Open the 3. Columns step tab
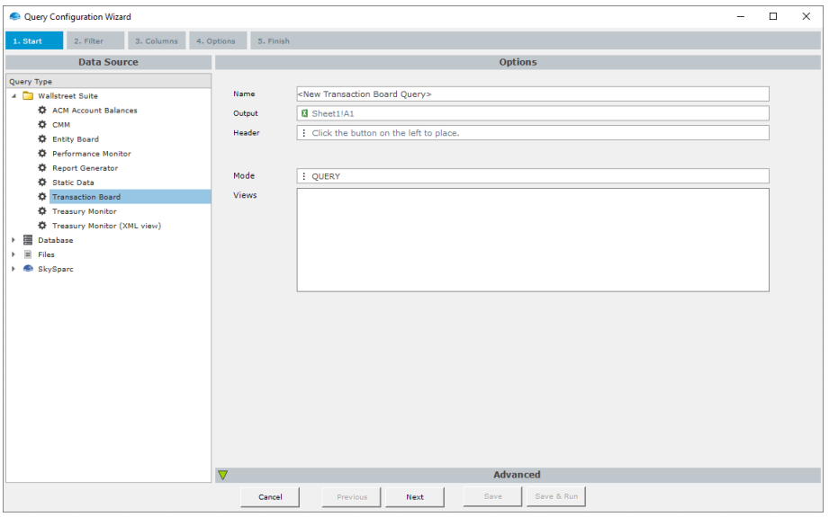The width and height of the screenshot is (829, 517). pyautogui.click(x=157, y=40)
